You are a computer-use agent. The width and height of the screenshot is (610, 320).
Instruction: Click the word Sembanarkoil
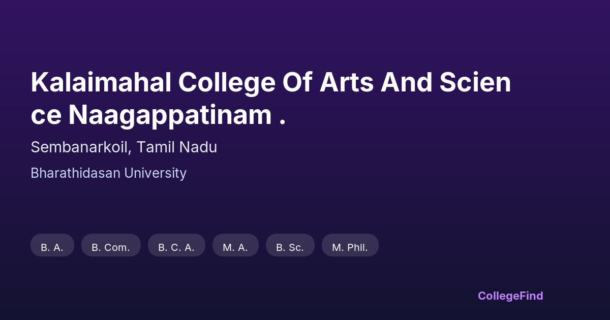tap(80, 147)
